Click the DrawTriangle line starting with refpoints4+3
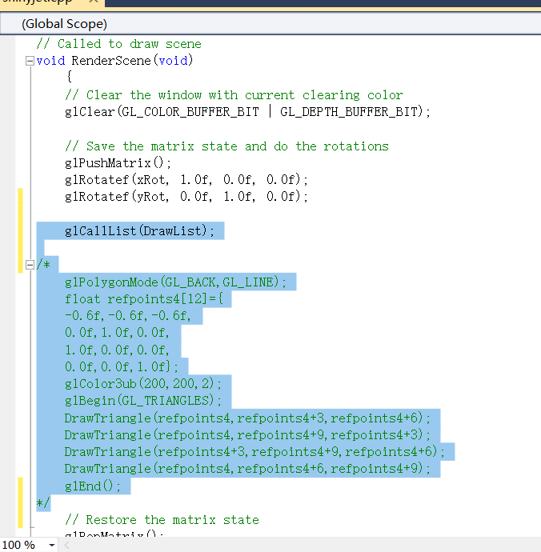 254,452
